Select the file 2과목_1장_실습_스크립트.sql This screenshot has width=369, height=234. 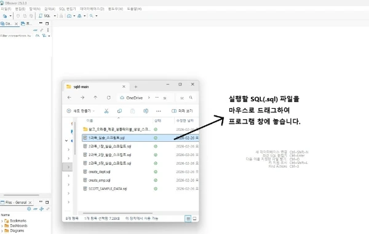pos(109,146)
